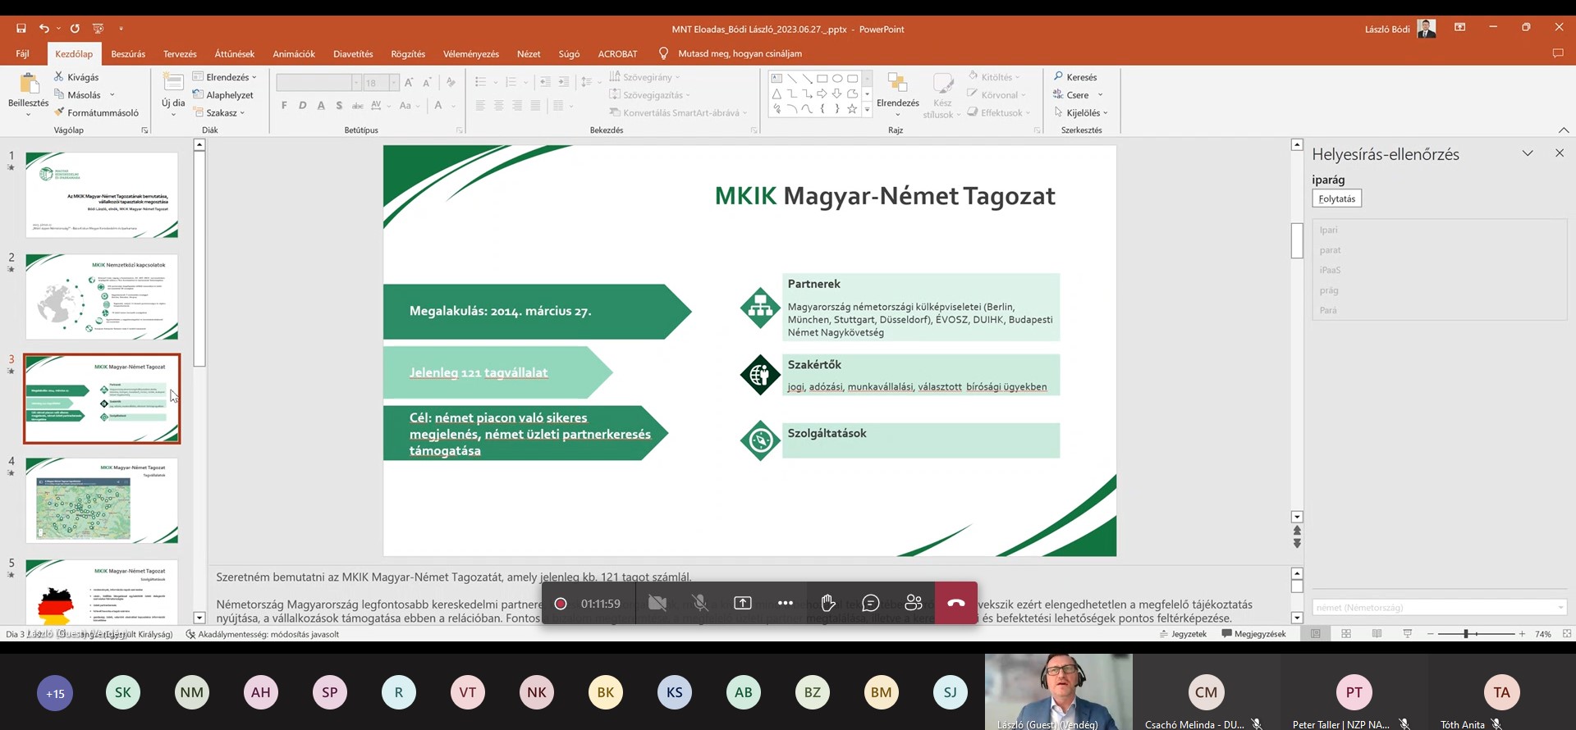1576x730 pixels.
Task: Open Elrendezés arrange shapes button
Action: click(898, 94)
